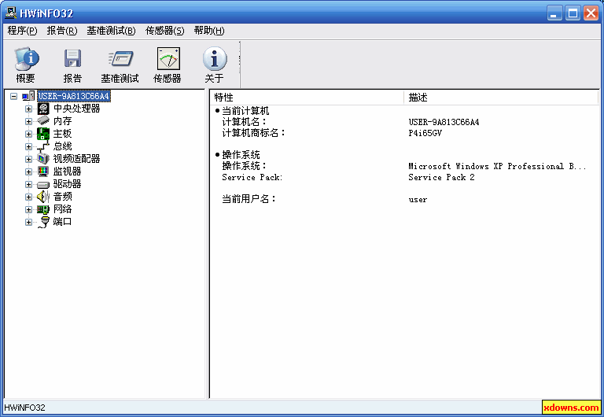
Task: Select the USER-9A813C66A4 tree root label
Action: coord(74,96)
